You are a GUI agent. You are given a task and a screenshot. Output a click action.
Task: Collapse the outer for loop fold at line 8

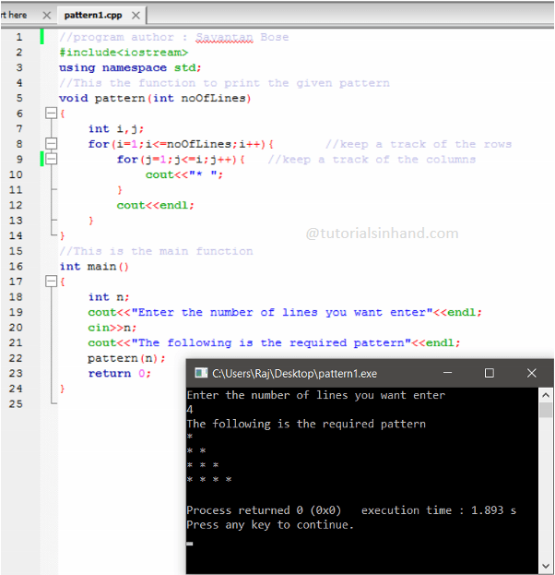[51, 143]
